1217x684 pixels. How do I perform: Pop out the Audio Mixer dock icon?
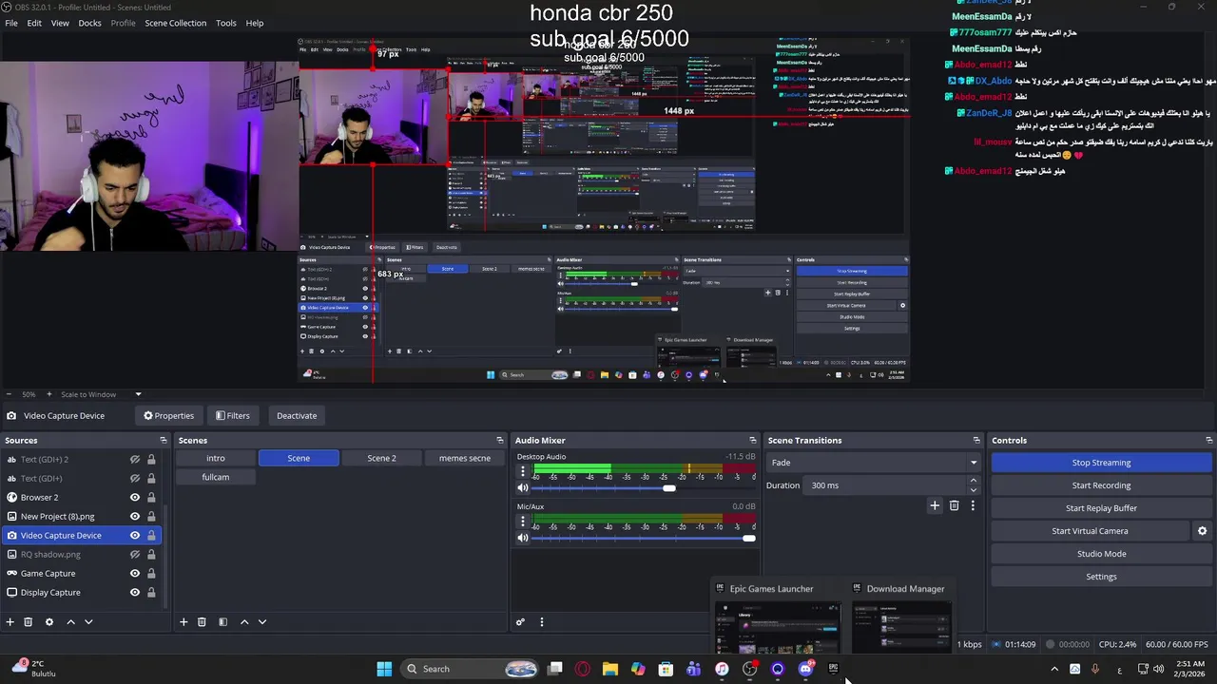click(753, 440)
